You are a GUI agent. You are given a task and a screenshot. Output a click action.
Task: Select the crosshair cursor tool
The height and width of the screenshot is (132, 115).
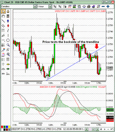coord(3,64)
